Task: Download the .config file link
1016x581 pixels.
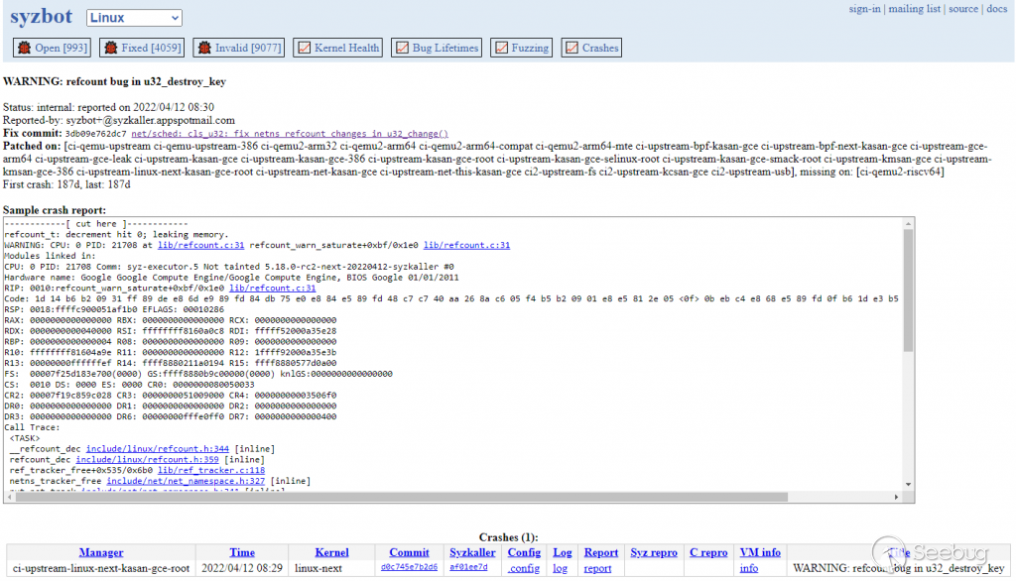Action: pyautogui.click(x=524, y=569)
